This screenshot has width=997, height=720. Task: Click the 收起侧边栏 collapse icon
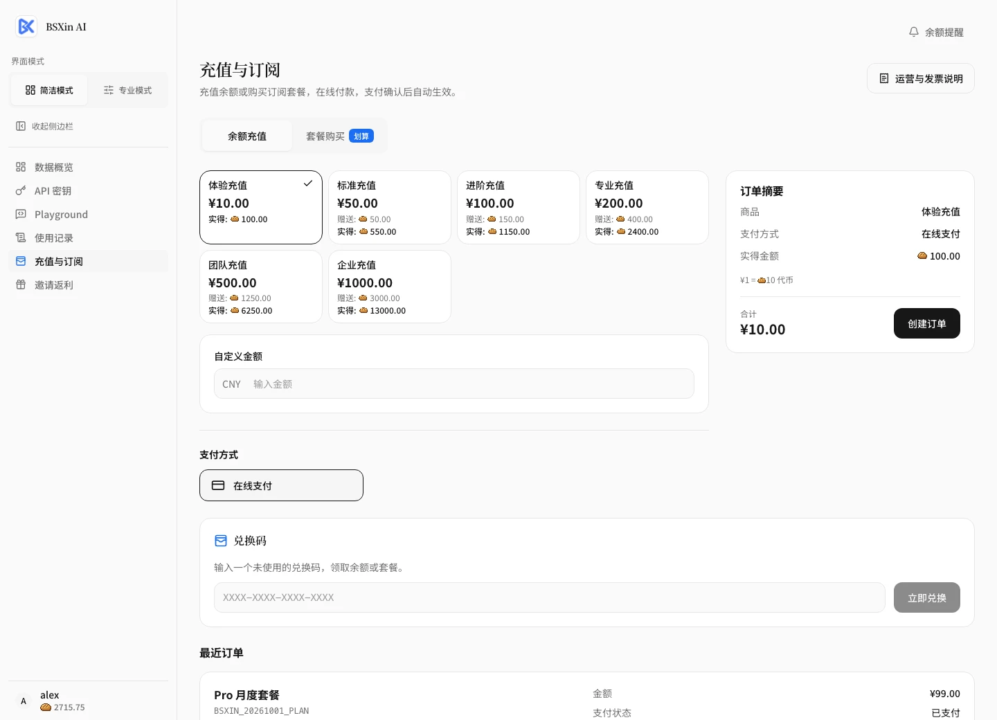tap(21, 126)
